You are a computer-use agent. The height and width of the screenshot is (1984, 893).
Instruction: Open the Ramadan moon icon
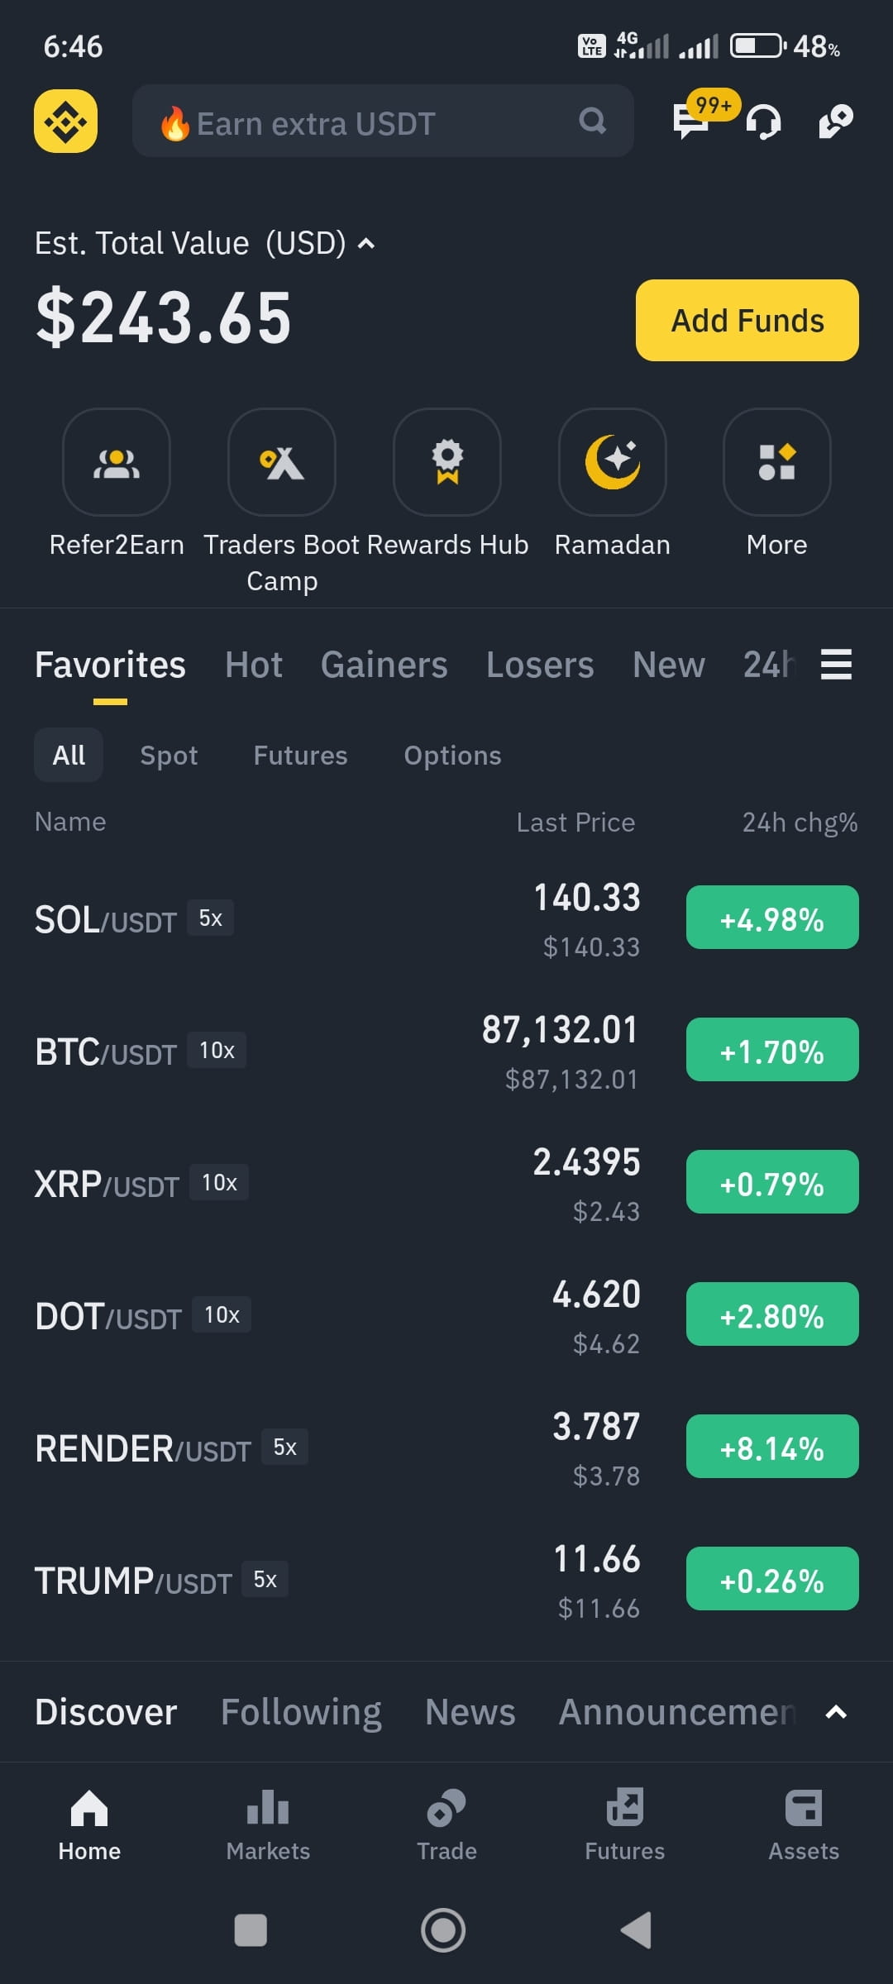(613, 462)
